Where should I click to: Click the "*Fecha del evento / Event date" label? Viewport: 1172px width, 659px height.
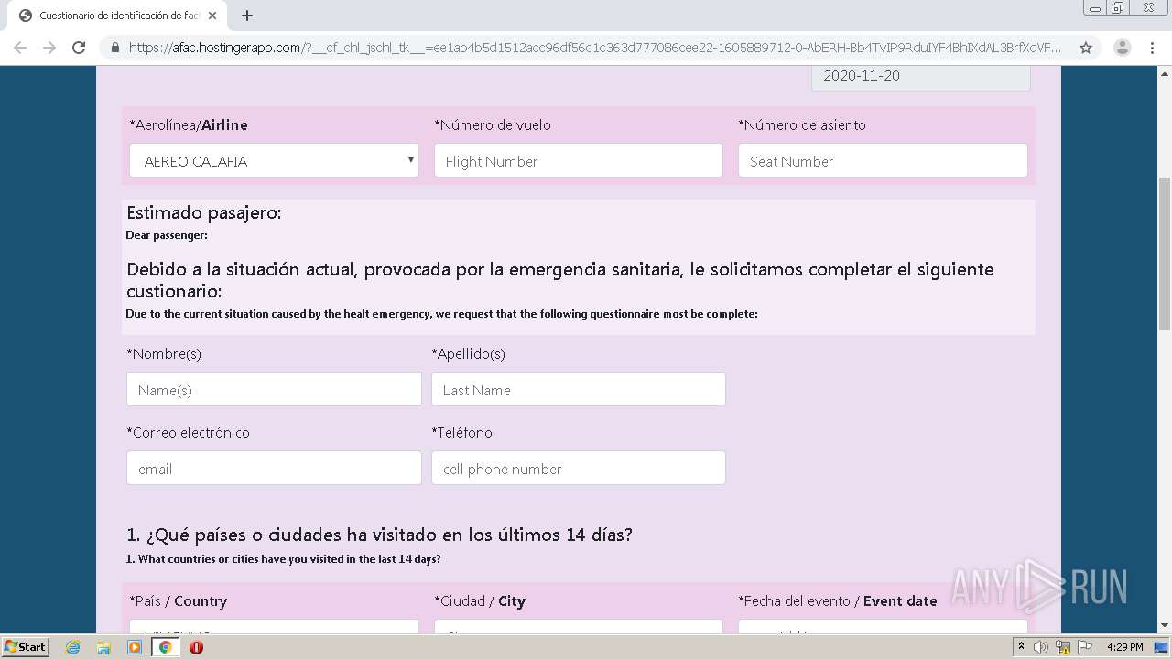point(838,601)
